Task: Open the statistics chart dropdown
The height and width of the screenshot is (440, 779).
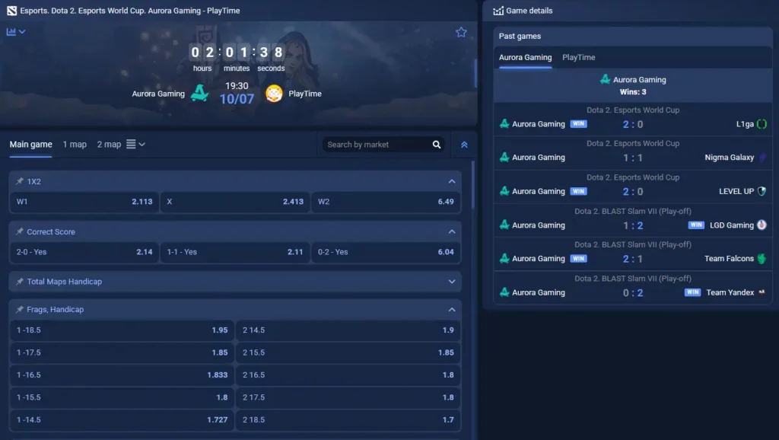Action: click(16, 32)
